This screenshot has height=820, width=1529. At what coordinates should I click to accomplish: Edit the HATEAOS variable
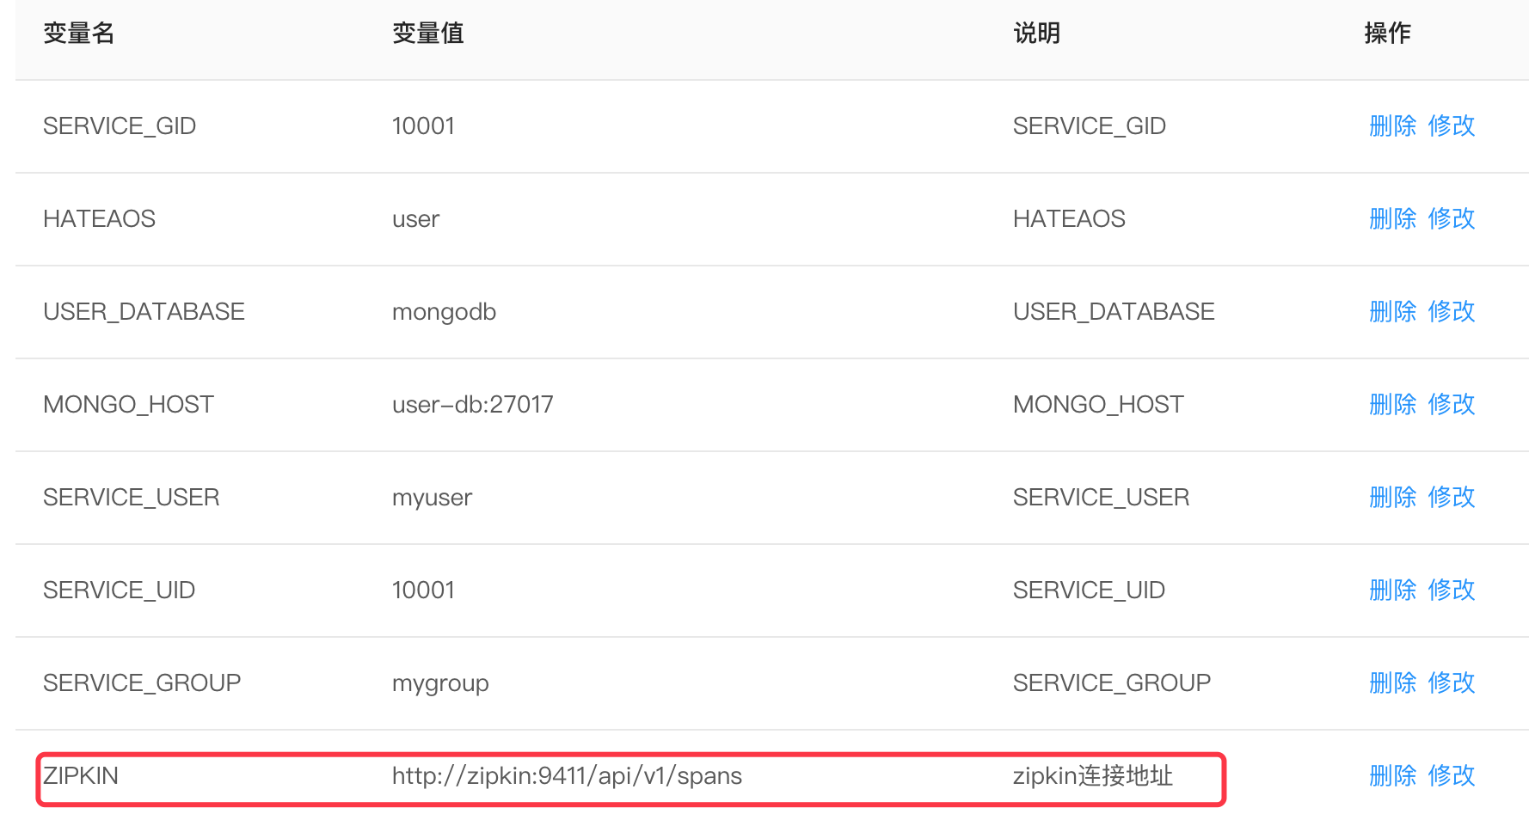(1452, 218)
